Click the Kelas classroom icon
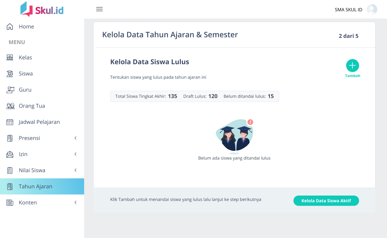The height and width of the screenshot is (238, 387). click(x=10, y=57)
